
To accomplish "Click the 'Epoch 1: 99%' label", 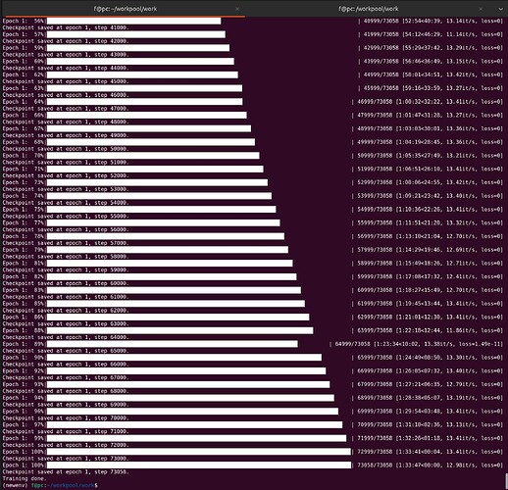I will click(x=25, y=438).
